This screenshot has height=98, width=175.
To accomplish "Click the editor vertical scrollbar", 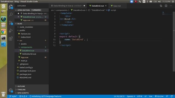I will click(174, 42).
